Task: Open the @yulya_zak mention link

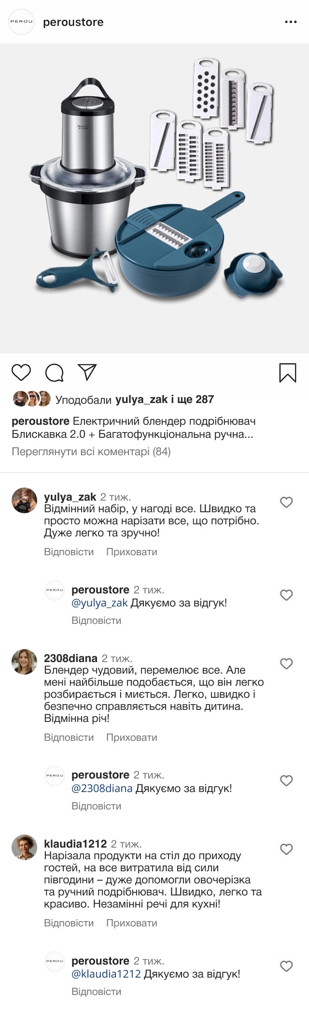Action: click(99, 603)
